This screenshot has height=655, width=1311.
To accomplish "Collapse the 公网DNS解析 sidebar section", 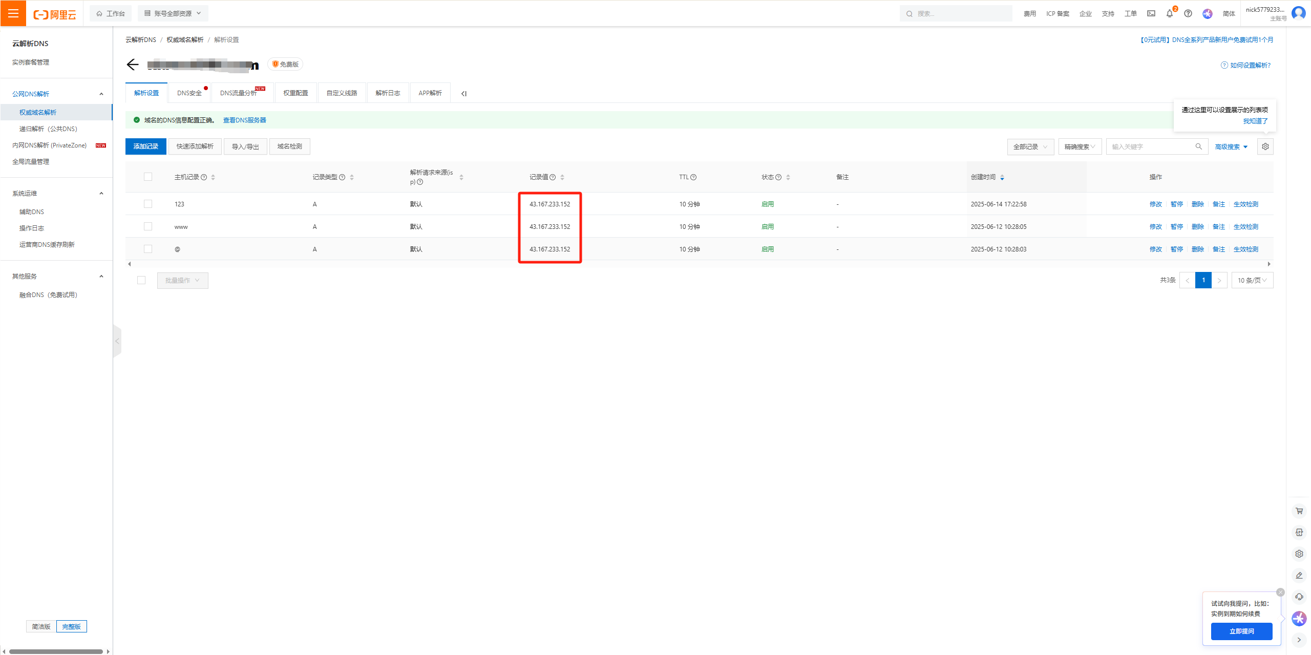I will [101, 94].
